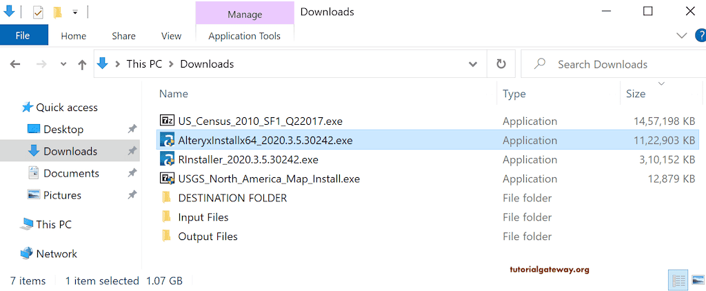The height and width of the screenshot is (291, 706).
Task: Switch to Details view in status bar
Action: [679, 280]
